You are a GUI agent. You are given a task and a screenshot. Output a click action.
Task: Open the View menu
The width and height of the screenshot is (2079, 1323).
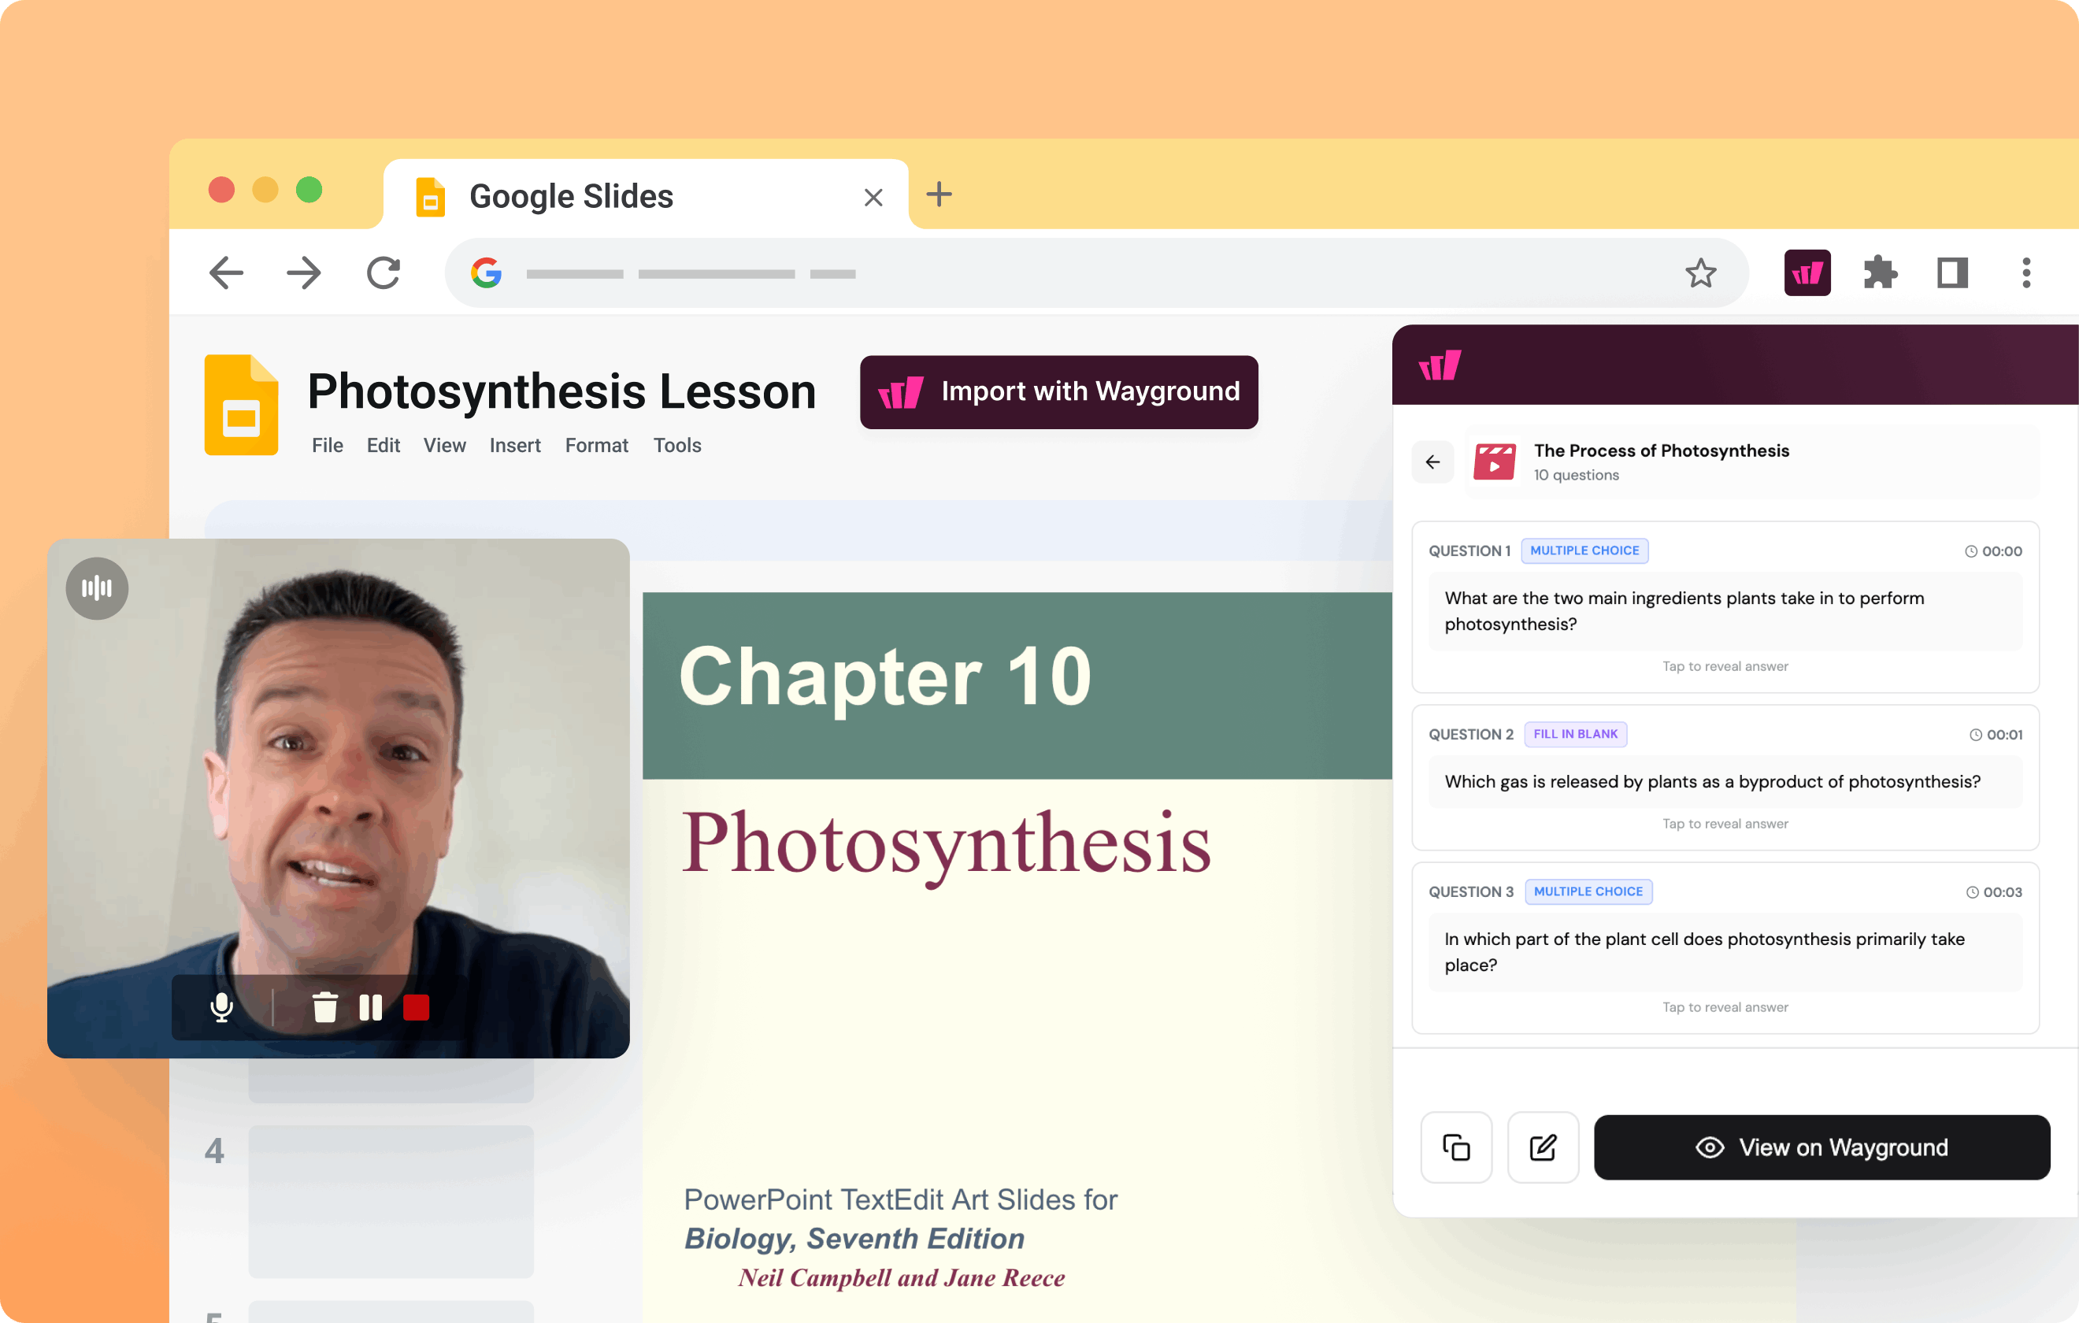(x=445, y=446)
